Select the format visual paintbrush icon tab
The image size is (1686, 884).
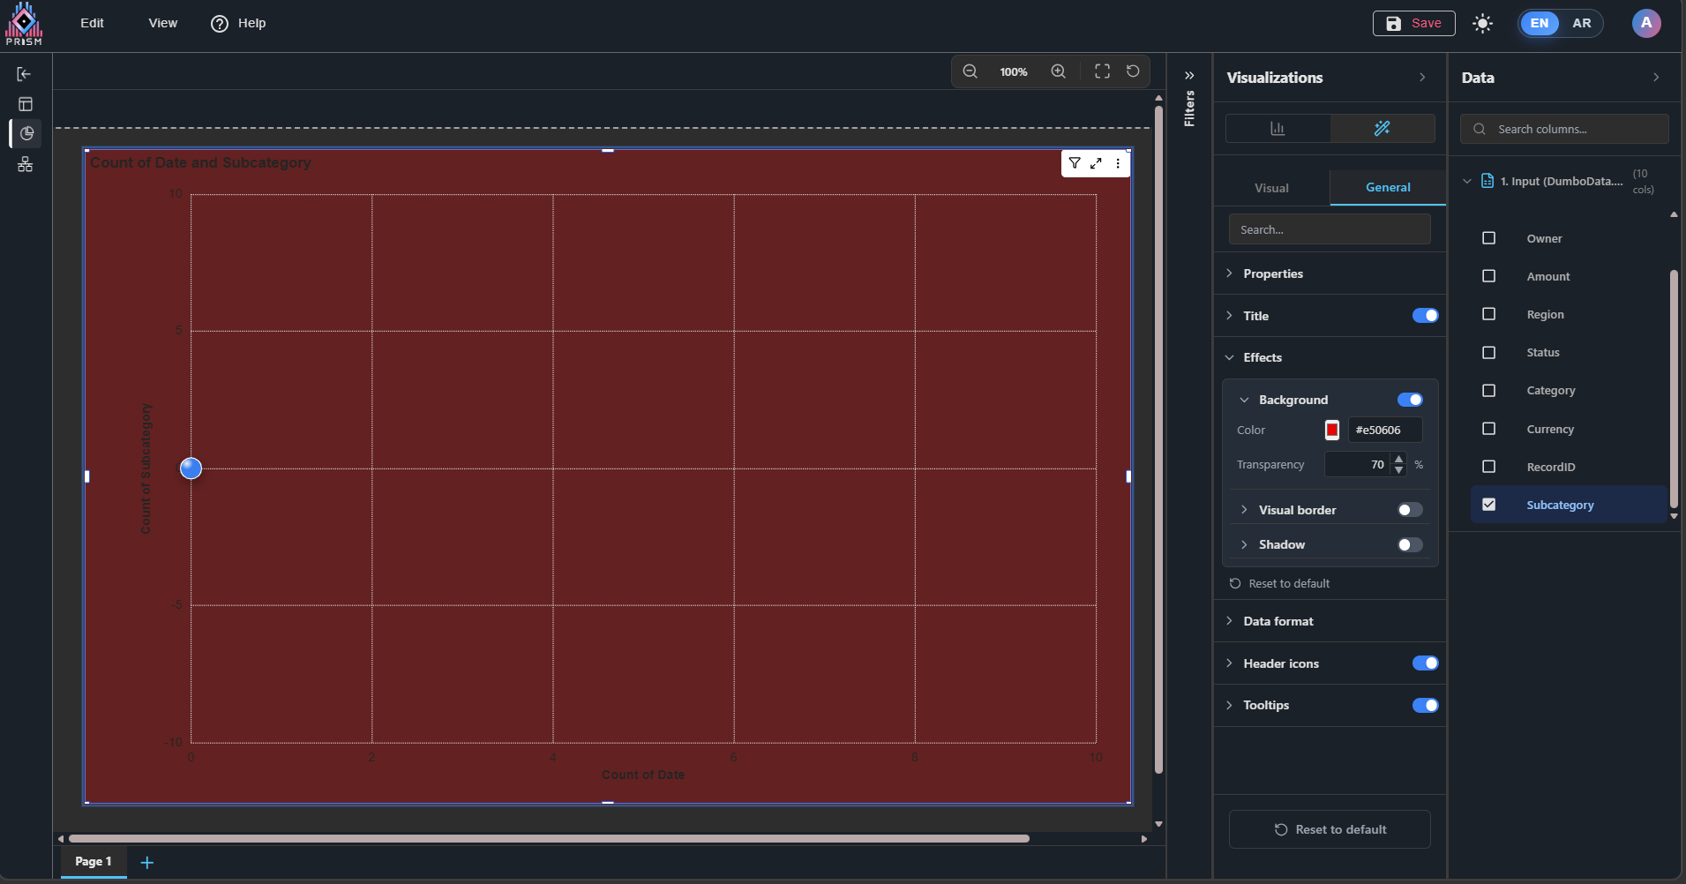pos(1382,129)
